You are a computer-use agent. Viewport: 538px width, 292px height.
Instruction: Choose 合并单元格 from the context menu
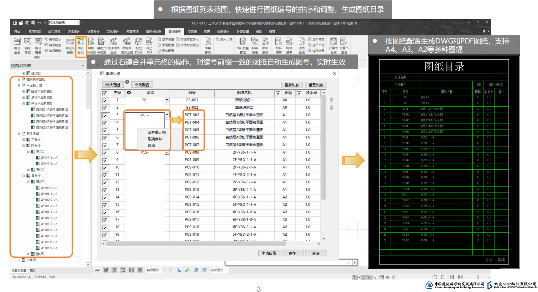click(157, 132)
